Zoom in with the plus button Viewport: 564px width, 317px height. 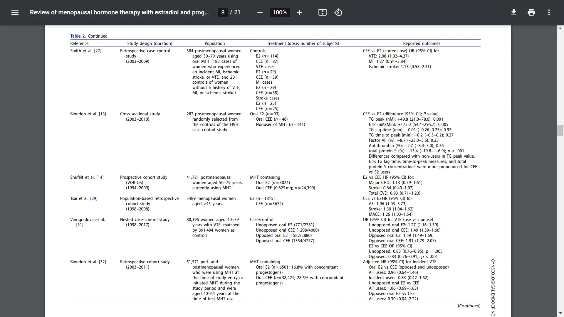click(299, 12)
